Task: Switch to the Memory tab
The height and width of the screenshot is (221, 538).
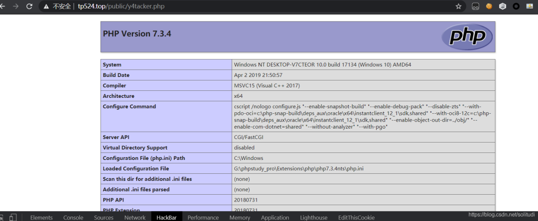Action: 240,218
